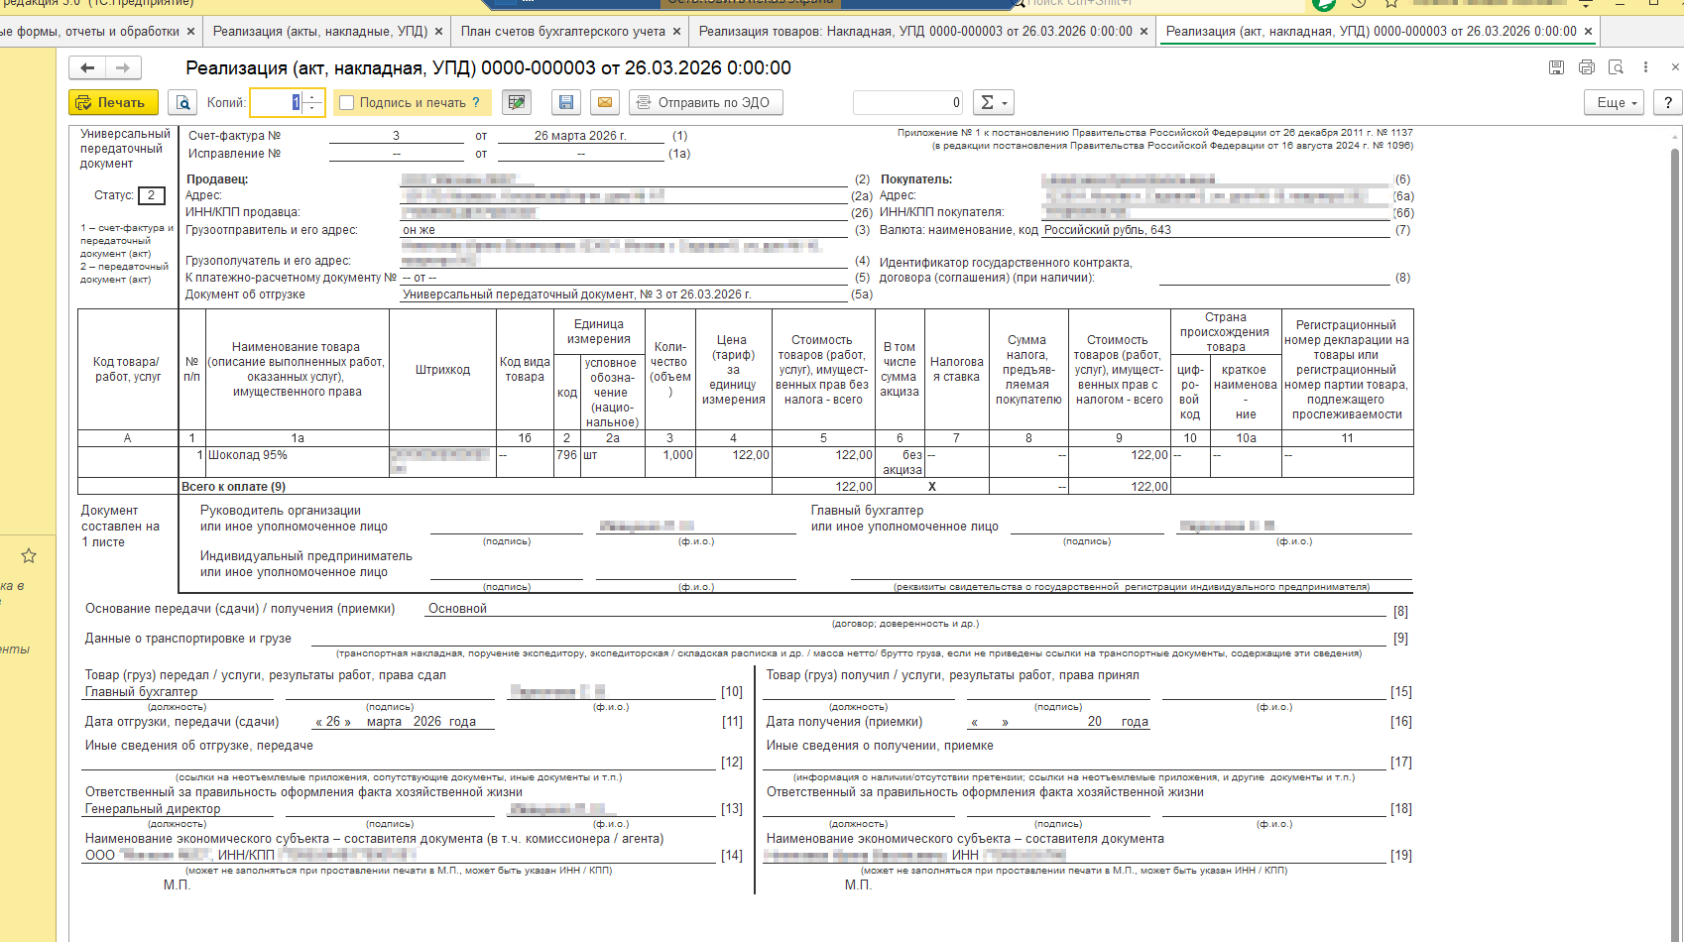Add page to favorites star icon
The height and width of the screenshot is (942, 1684).
pos(29,555)
